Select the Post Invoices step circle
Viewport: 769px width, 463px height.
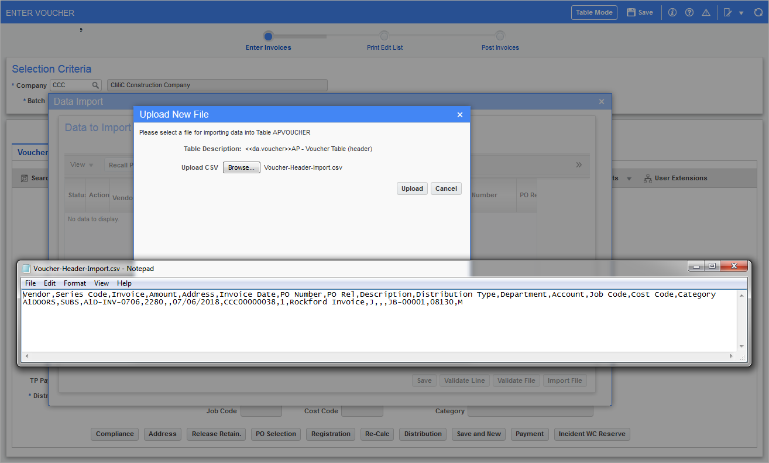500,35
